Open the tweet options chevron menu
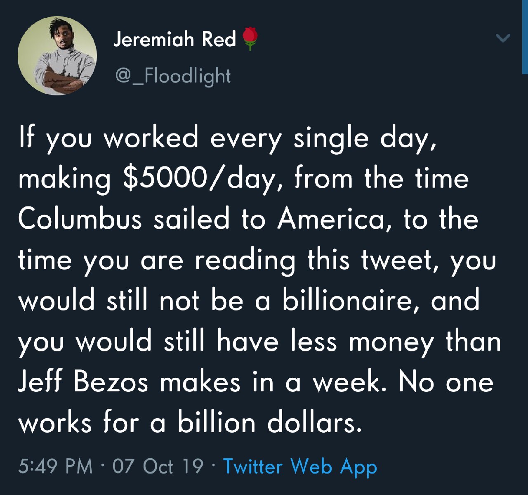 coord(503,38)
